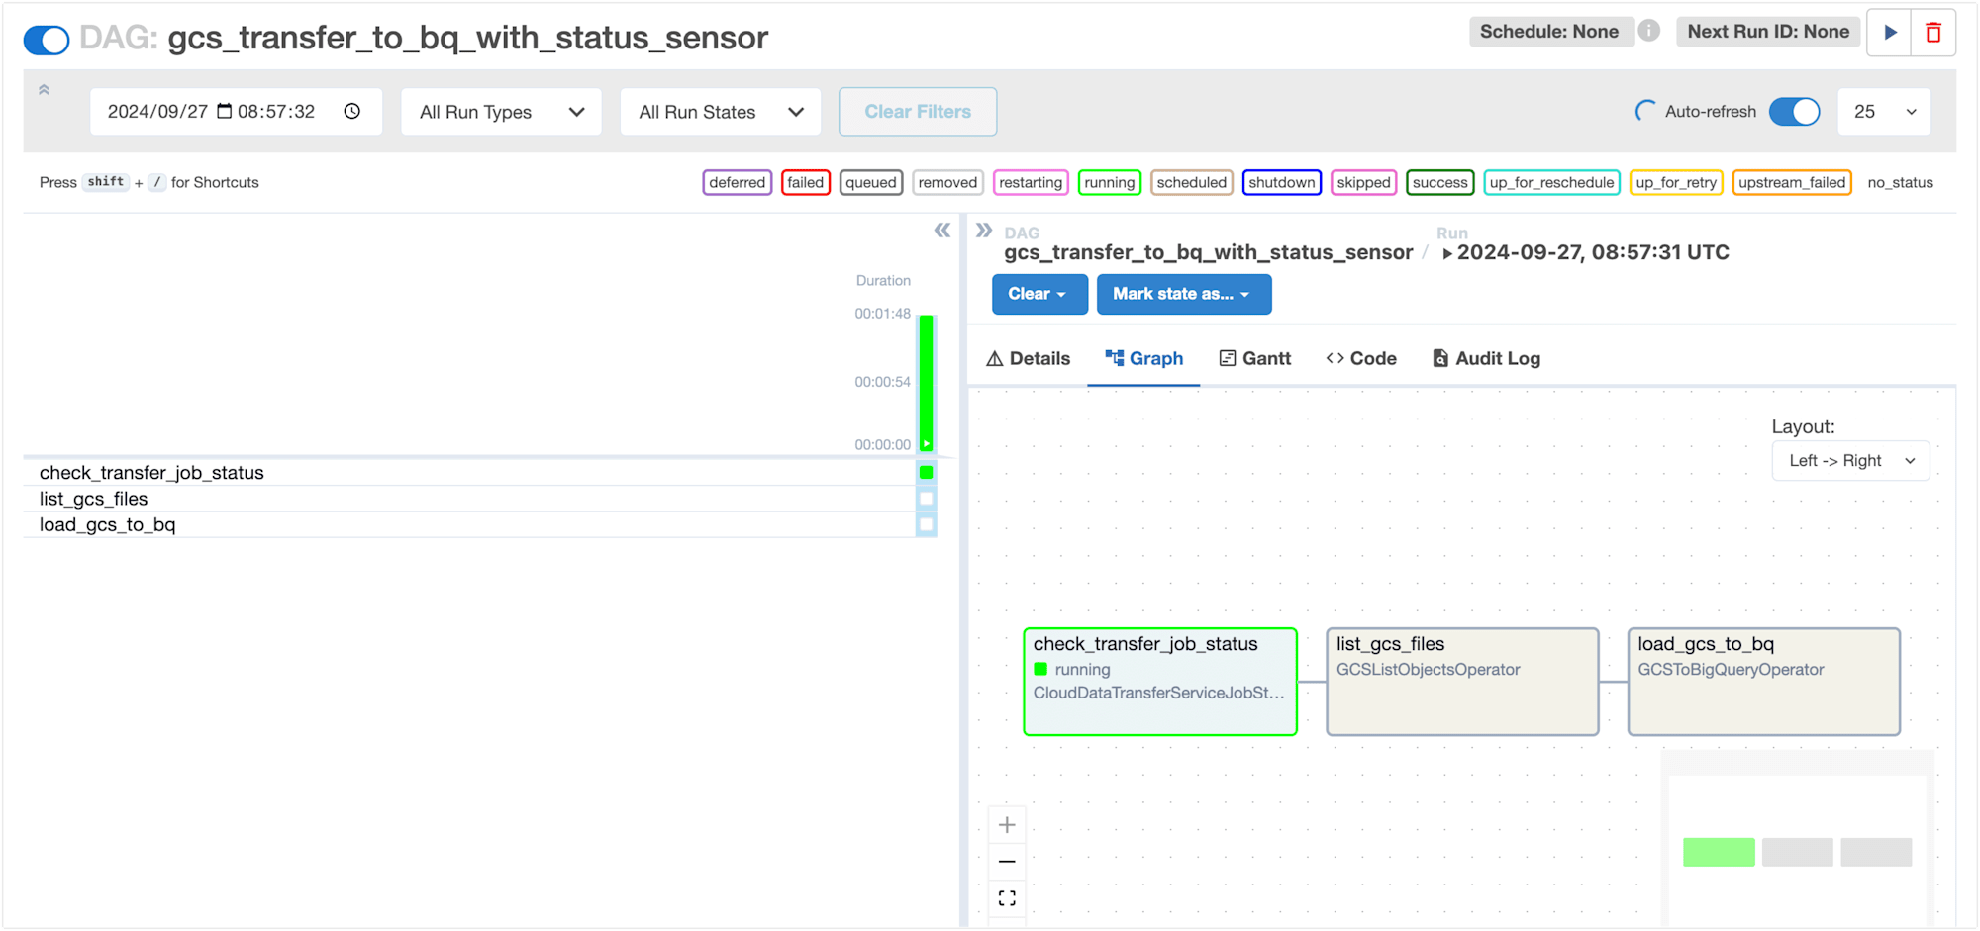Collapse the filter bar with double chevron
Screen dimensions: 1980x931
44,90
